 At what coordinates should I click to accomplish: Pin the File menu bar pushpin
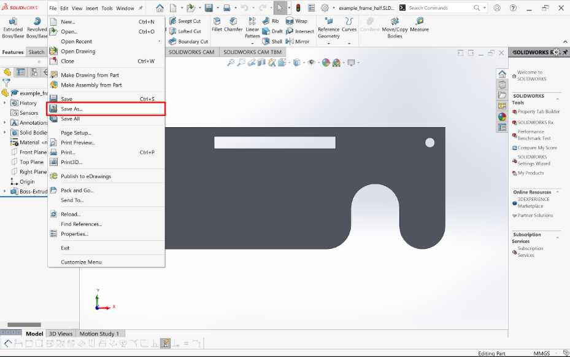pyautogui.click(x=141, y=9)
